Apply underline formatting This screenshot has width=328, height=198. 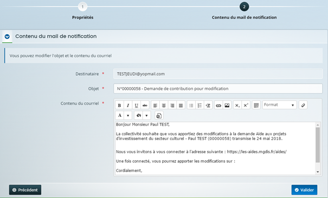click(x=137, y=105)
